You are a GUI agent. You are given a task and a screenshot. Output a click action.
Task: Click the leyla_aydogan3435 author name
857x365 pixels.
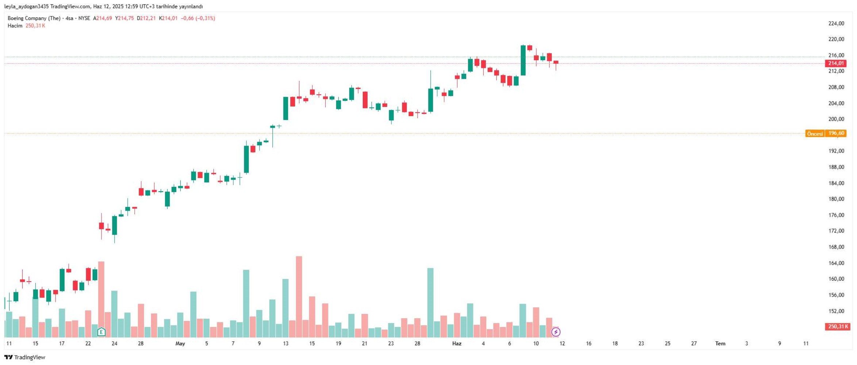(x=26, y=7)
